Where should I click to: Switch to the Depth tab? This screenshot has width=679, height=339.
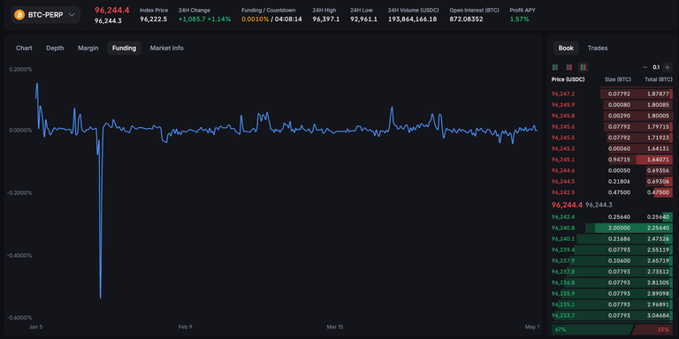(55, 48)
